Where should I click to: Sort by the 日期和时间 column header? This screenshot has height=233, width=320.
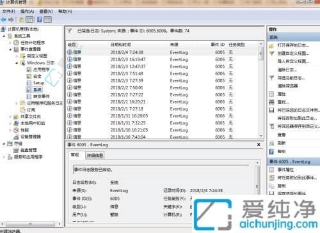120,45
